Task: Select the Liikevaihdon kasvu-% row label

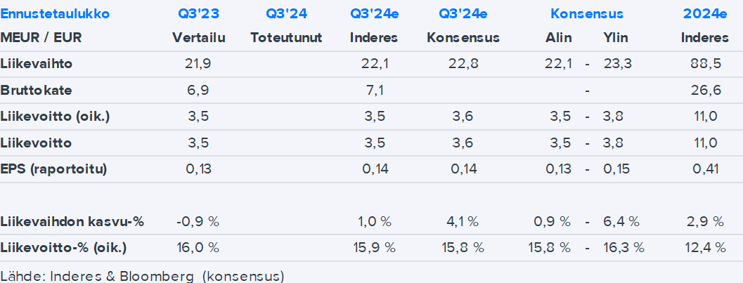Action: 72,222
